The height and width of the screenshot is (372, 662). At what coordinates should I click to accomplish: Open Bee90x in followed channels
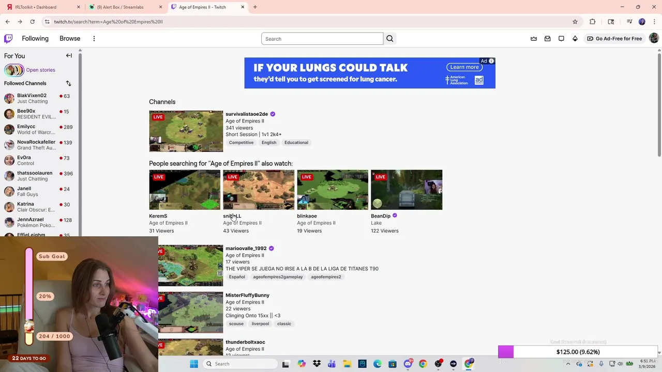pyautogui.click(x=39, y=114)
